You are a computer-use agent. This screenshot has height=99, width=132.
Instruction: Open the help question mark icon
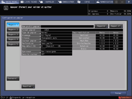point(129,2)
